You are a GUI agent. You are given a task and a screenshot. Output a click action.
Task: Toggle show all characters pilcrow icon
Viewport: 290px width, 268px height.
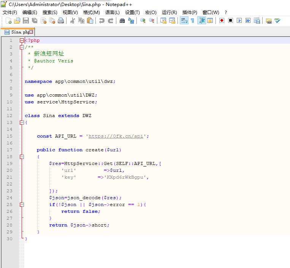192,21
